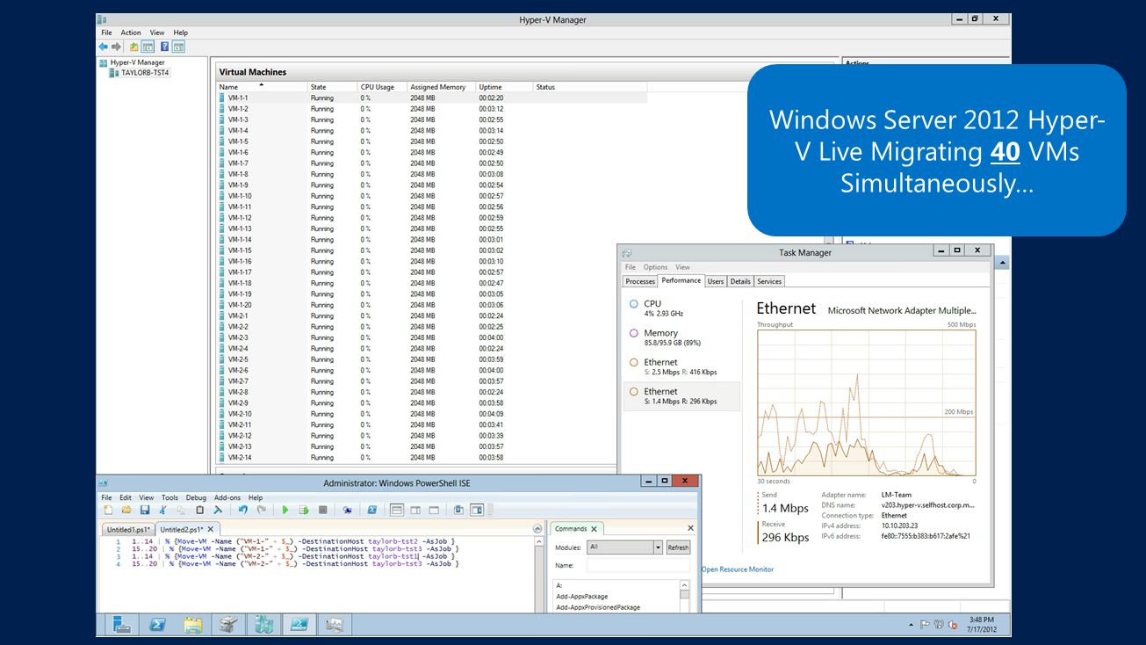The height and width of the screenshot is (645, 1146).
Task: Close the Commands pane tab with its X
Action: pos(594,529)
